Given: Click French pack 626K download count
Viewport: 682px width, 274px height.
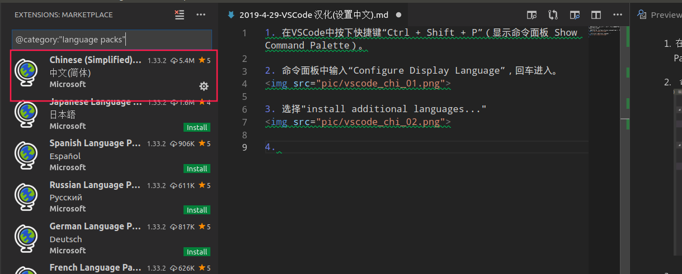Looking at the screenshot, I should (x=182, y=268).
